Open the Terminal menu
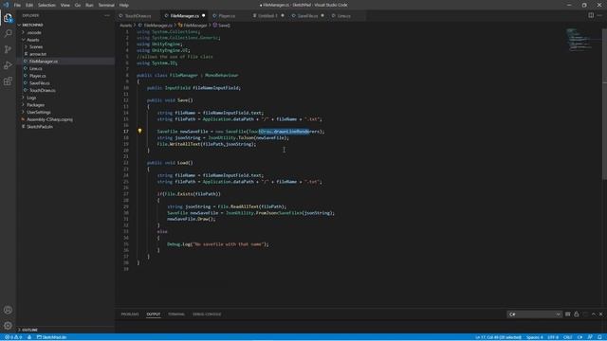This screenshot has width=607, height=341. tap(106, 5)
